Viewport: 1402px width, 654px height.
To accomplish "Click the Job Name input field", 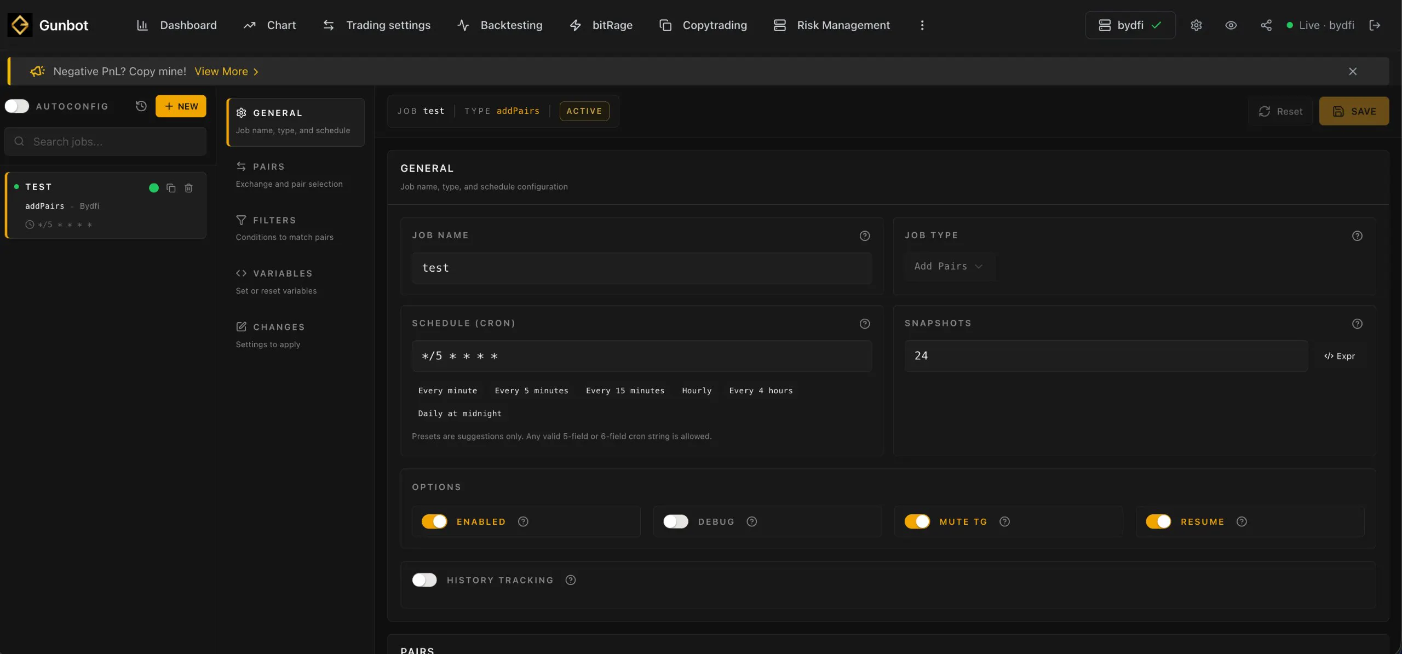I will point(642,268).
